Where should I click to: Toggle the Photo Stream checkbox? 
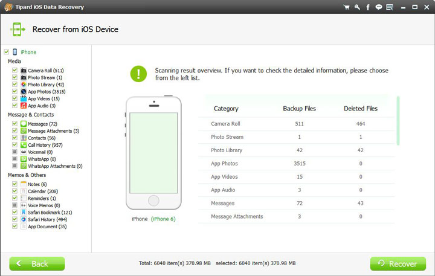coord(14,77)
